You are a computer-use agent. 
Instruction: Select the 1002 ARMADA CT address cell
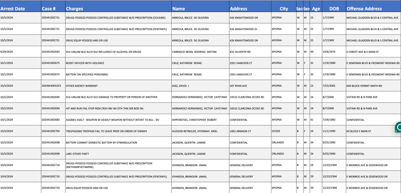pyautogui.click(x=250, y=131)
